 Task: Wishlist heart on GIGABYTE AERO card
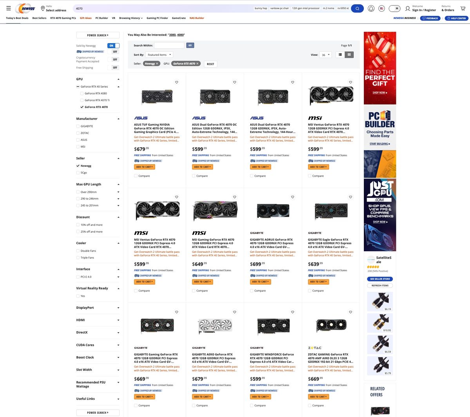click(235, 312)
